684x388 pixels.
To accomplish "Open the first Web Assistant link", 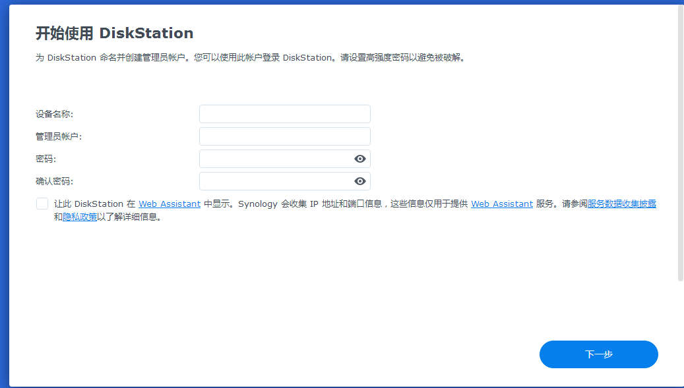I will point(170,204).
